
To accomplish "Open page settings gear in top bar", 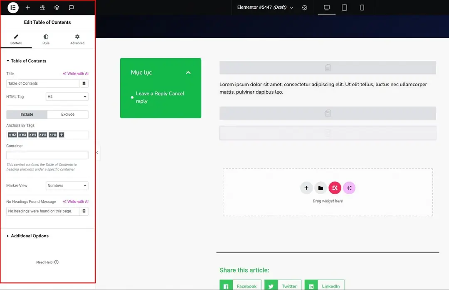I will tap(304, 7).
